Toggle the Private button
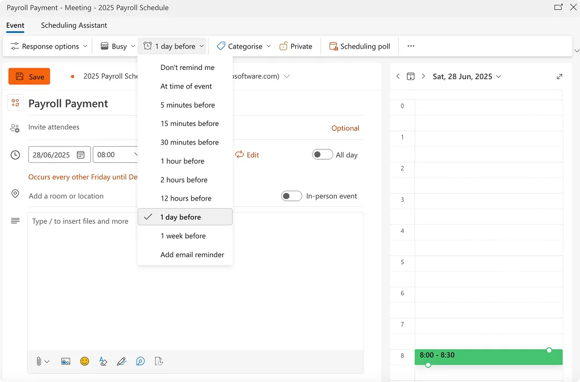Screen dimensions: 580x382 (x=296, y=46)
